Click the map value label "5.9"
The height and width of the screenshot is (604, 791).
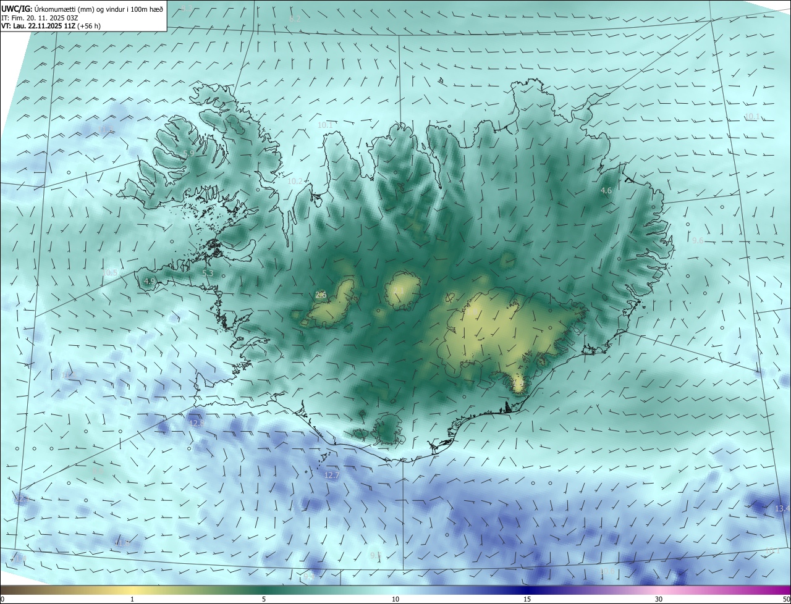point(188,153)
